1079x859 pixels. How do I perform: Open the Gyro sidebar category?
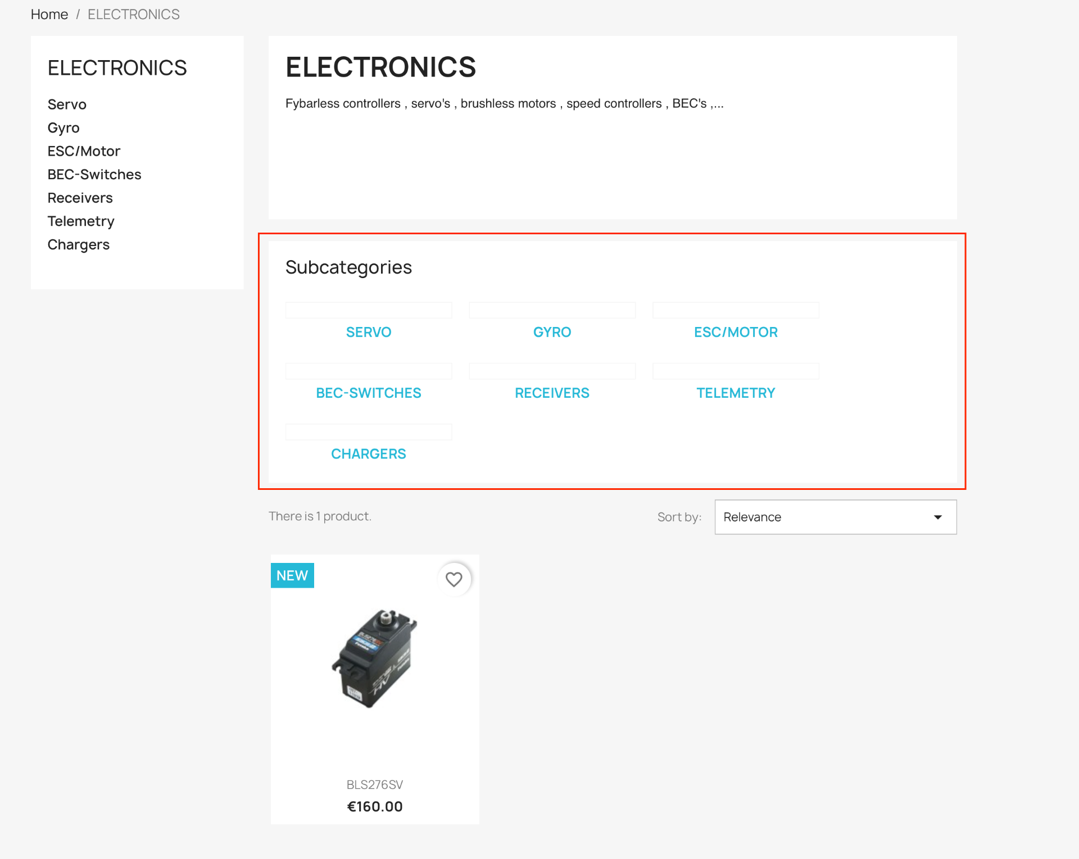[x=64, y=128]
